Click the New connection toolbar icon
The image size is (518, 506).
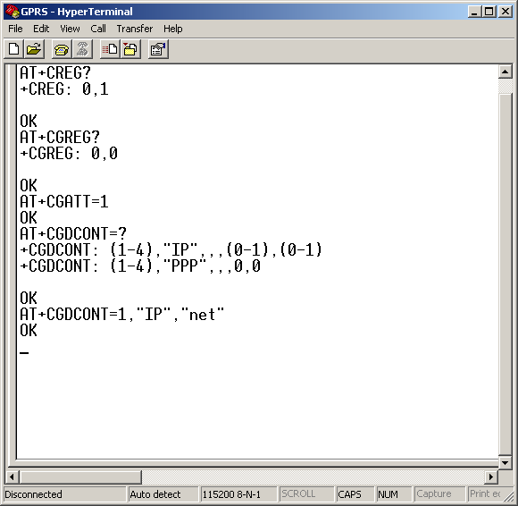(14, 49)
